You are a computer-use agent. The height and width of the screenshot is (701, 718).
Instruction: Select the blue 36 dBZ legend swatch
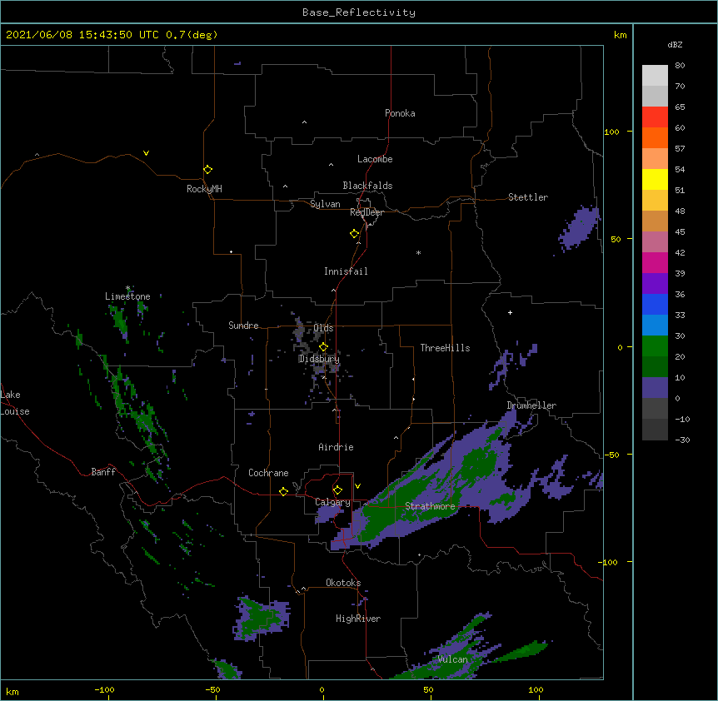point(655,304)
